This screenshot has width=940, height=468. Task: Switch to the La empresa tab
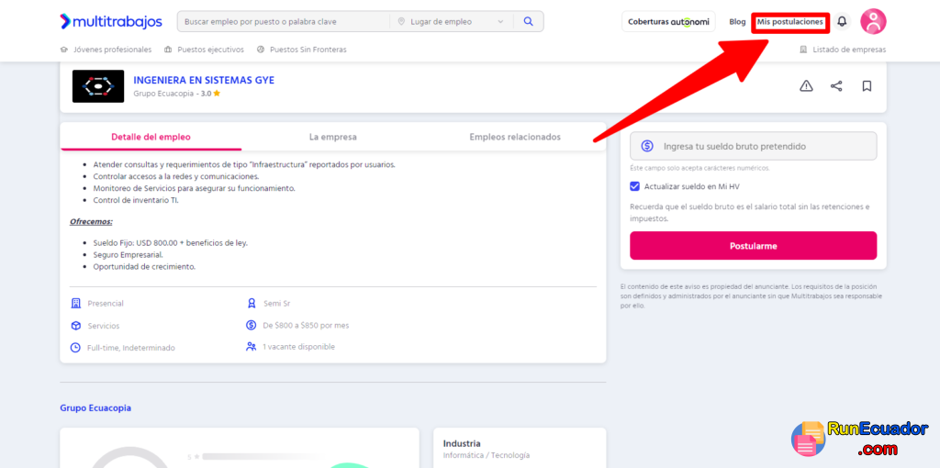[x=332, y=137]
